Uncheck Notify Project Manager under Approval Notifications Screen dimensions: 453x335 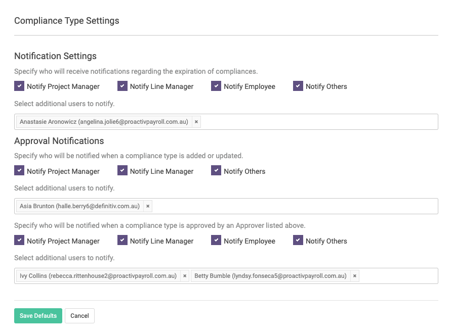(19, 171)
